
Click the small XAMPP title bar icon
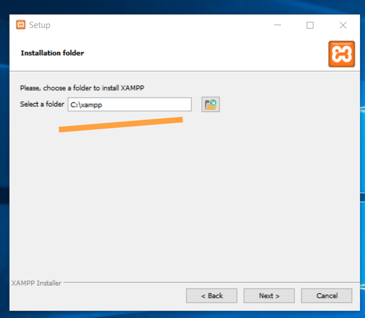tap(21, 25)
